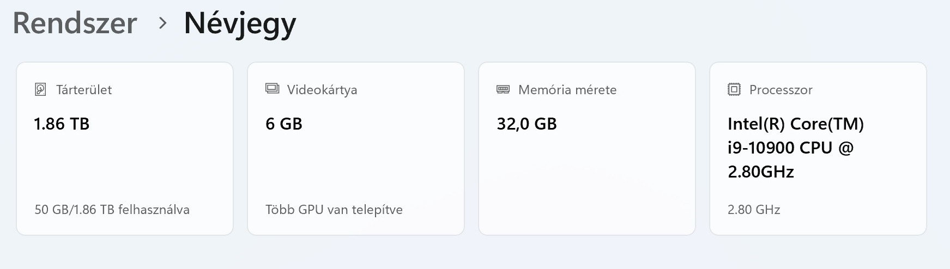Click the 50 GB/1.86 TB felhasználva text

tap(112, 210)
